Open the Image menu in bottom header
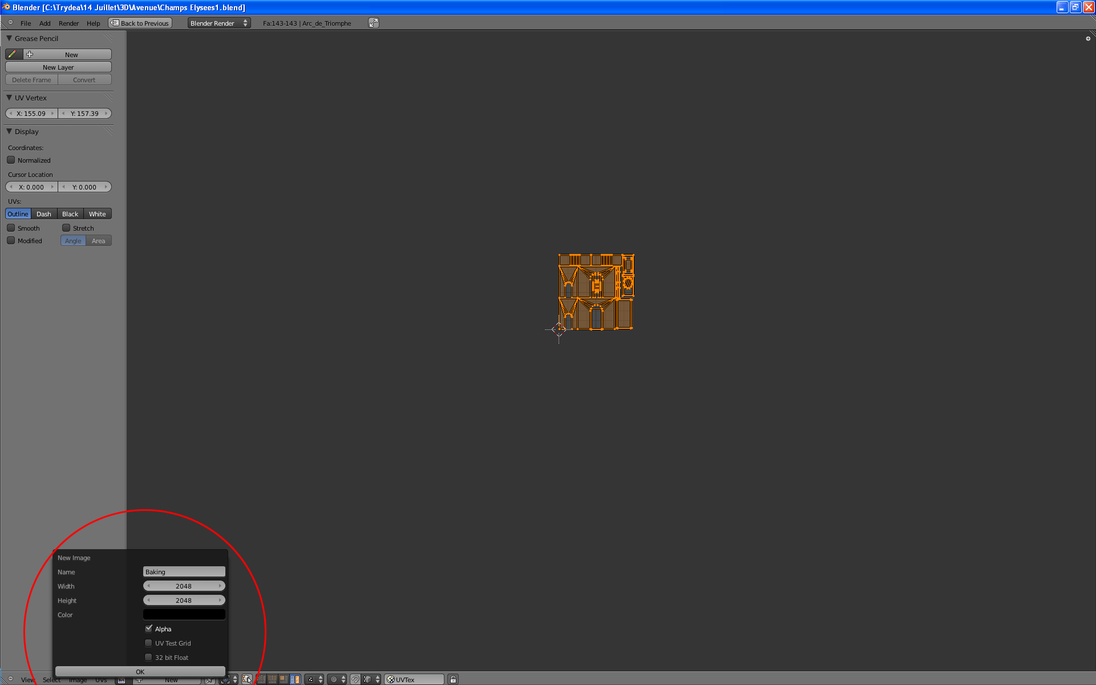Image resolution: width=1096 pixels, height=685 pixels. coord(78,680)
